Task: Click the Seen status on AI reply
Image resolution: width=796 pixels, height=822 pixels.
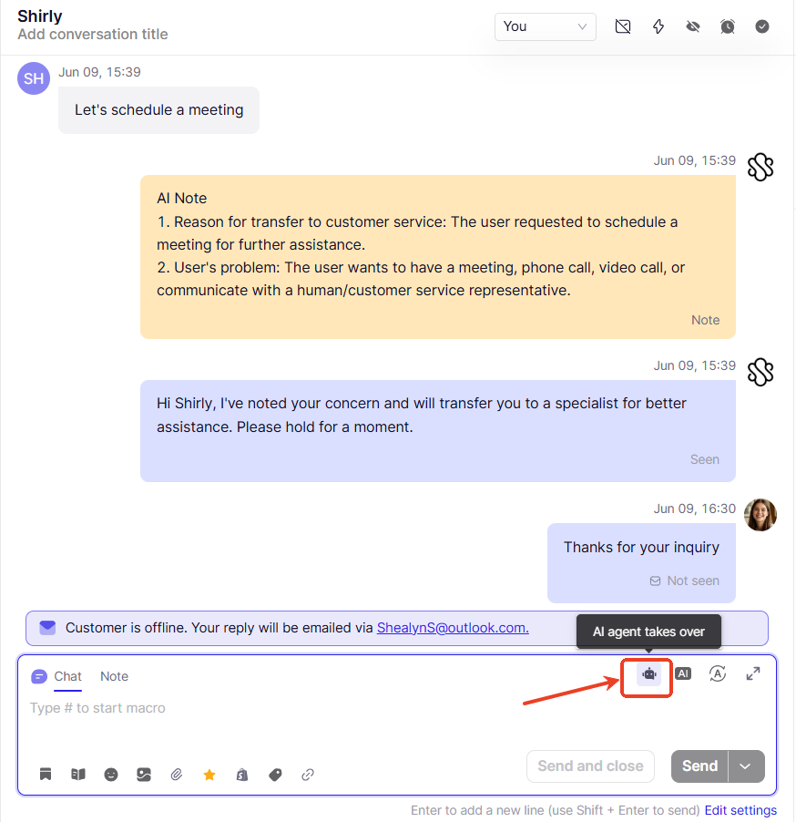Action: (x=705, y=459)
